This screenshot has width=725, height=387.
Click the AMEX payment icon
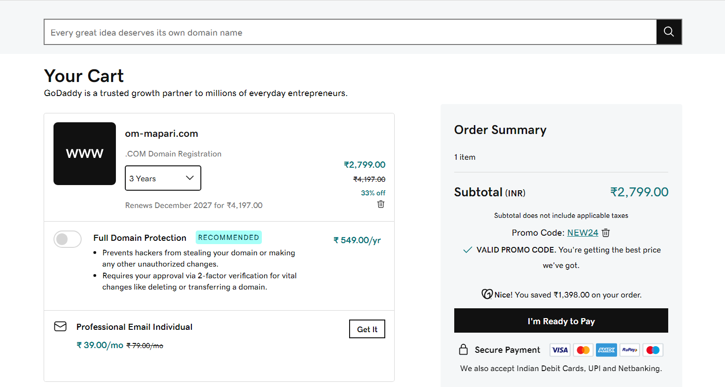tap(606, 350)
